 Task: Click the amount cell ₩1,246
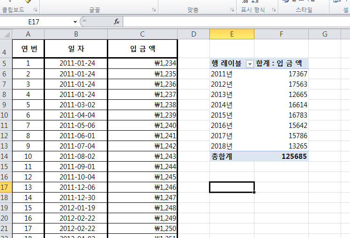[142, 187]
